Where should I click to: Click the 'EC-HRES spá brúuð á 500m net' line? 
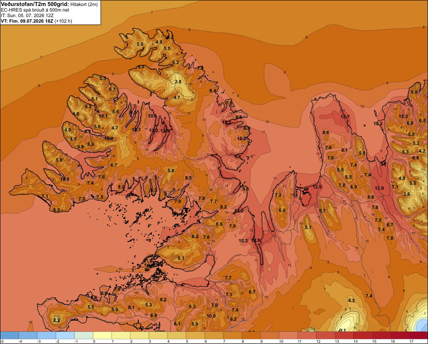35,10
